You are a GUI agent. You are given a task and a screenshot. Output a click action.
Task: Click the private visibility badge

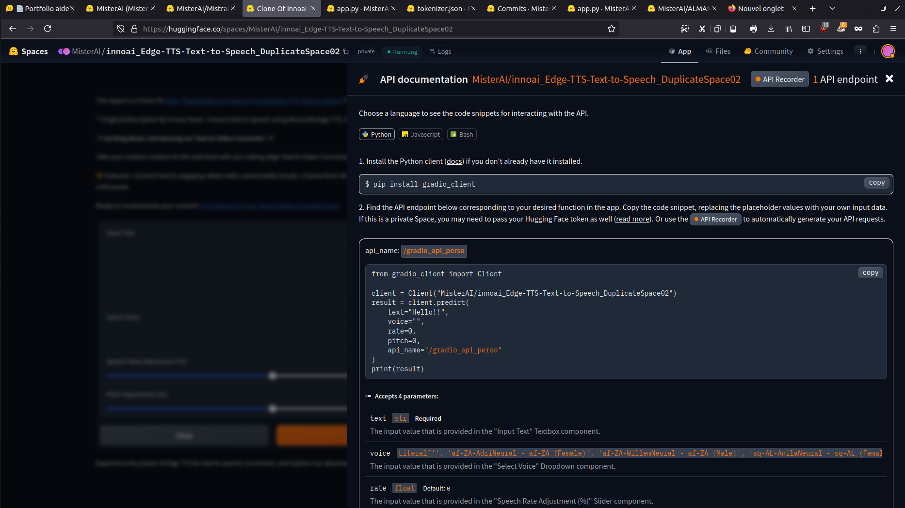[366, 51]
